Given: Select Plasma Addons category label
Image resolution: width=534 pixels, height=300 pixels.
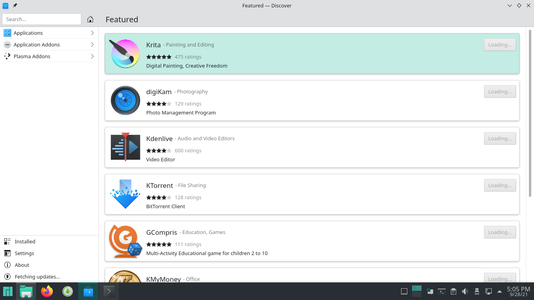Looking at the screenshot, I should tap(32, 56).
